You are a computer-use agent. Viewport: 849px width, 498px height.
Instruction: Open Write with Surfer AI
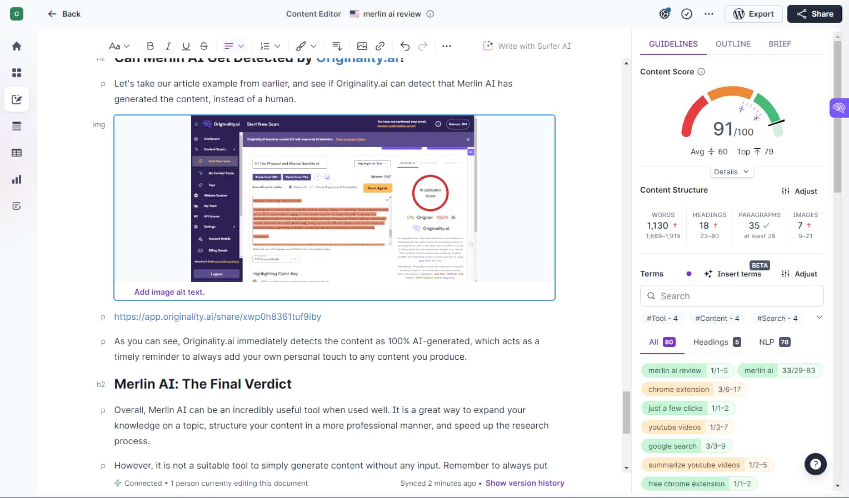527,46
